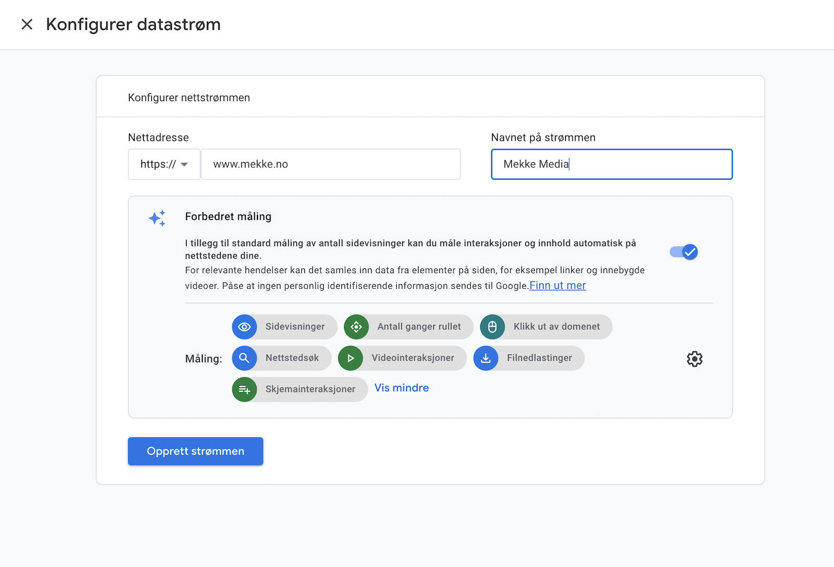Click the Sidevisninger eye icon
The width and height of the screenshot is (834, 567).
coord(244,327)
